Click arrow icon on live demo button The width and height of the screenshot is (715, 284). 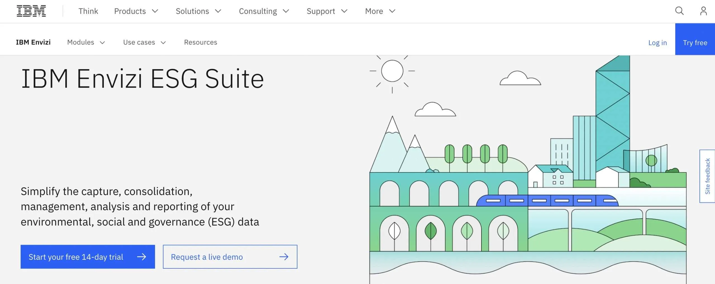[284, 257]
